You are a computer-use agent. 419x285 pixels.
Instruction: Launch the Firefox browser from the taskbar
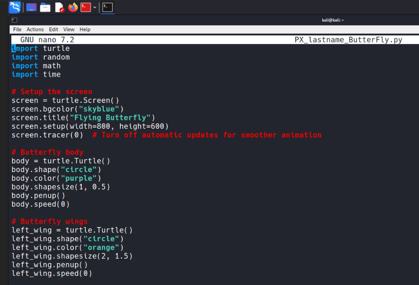tap(72, 7)
